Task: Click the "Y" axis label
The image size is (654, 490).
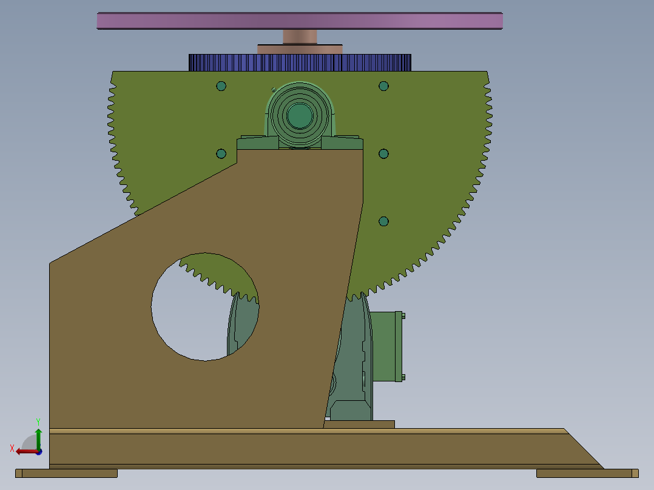Action: pyautogui.click(x=38, y=421)
